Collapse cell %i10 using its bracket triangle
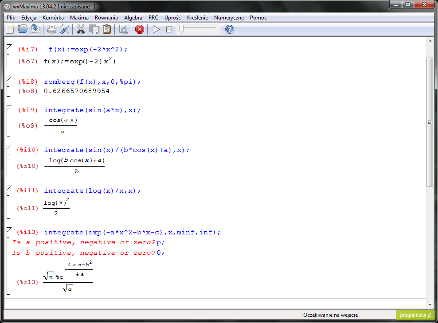 pyautogui.click(x=9, y=148)
